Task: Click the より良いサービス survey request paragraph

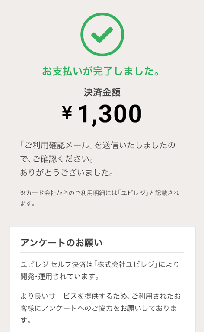Action: click(x=101, y=308)
